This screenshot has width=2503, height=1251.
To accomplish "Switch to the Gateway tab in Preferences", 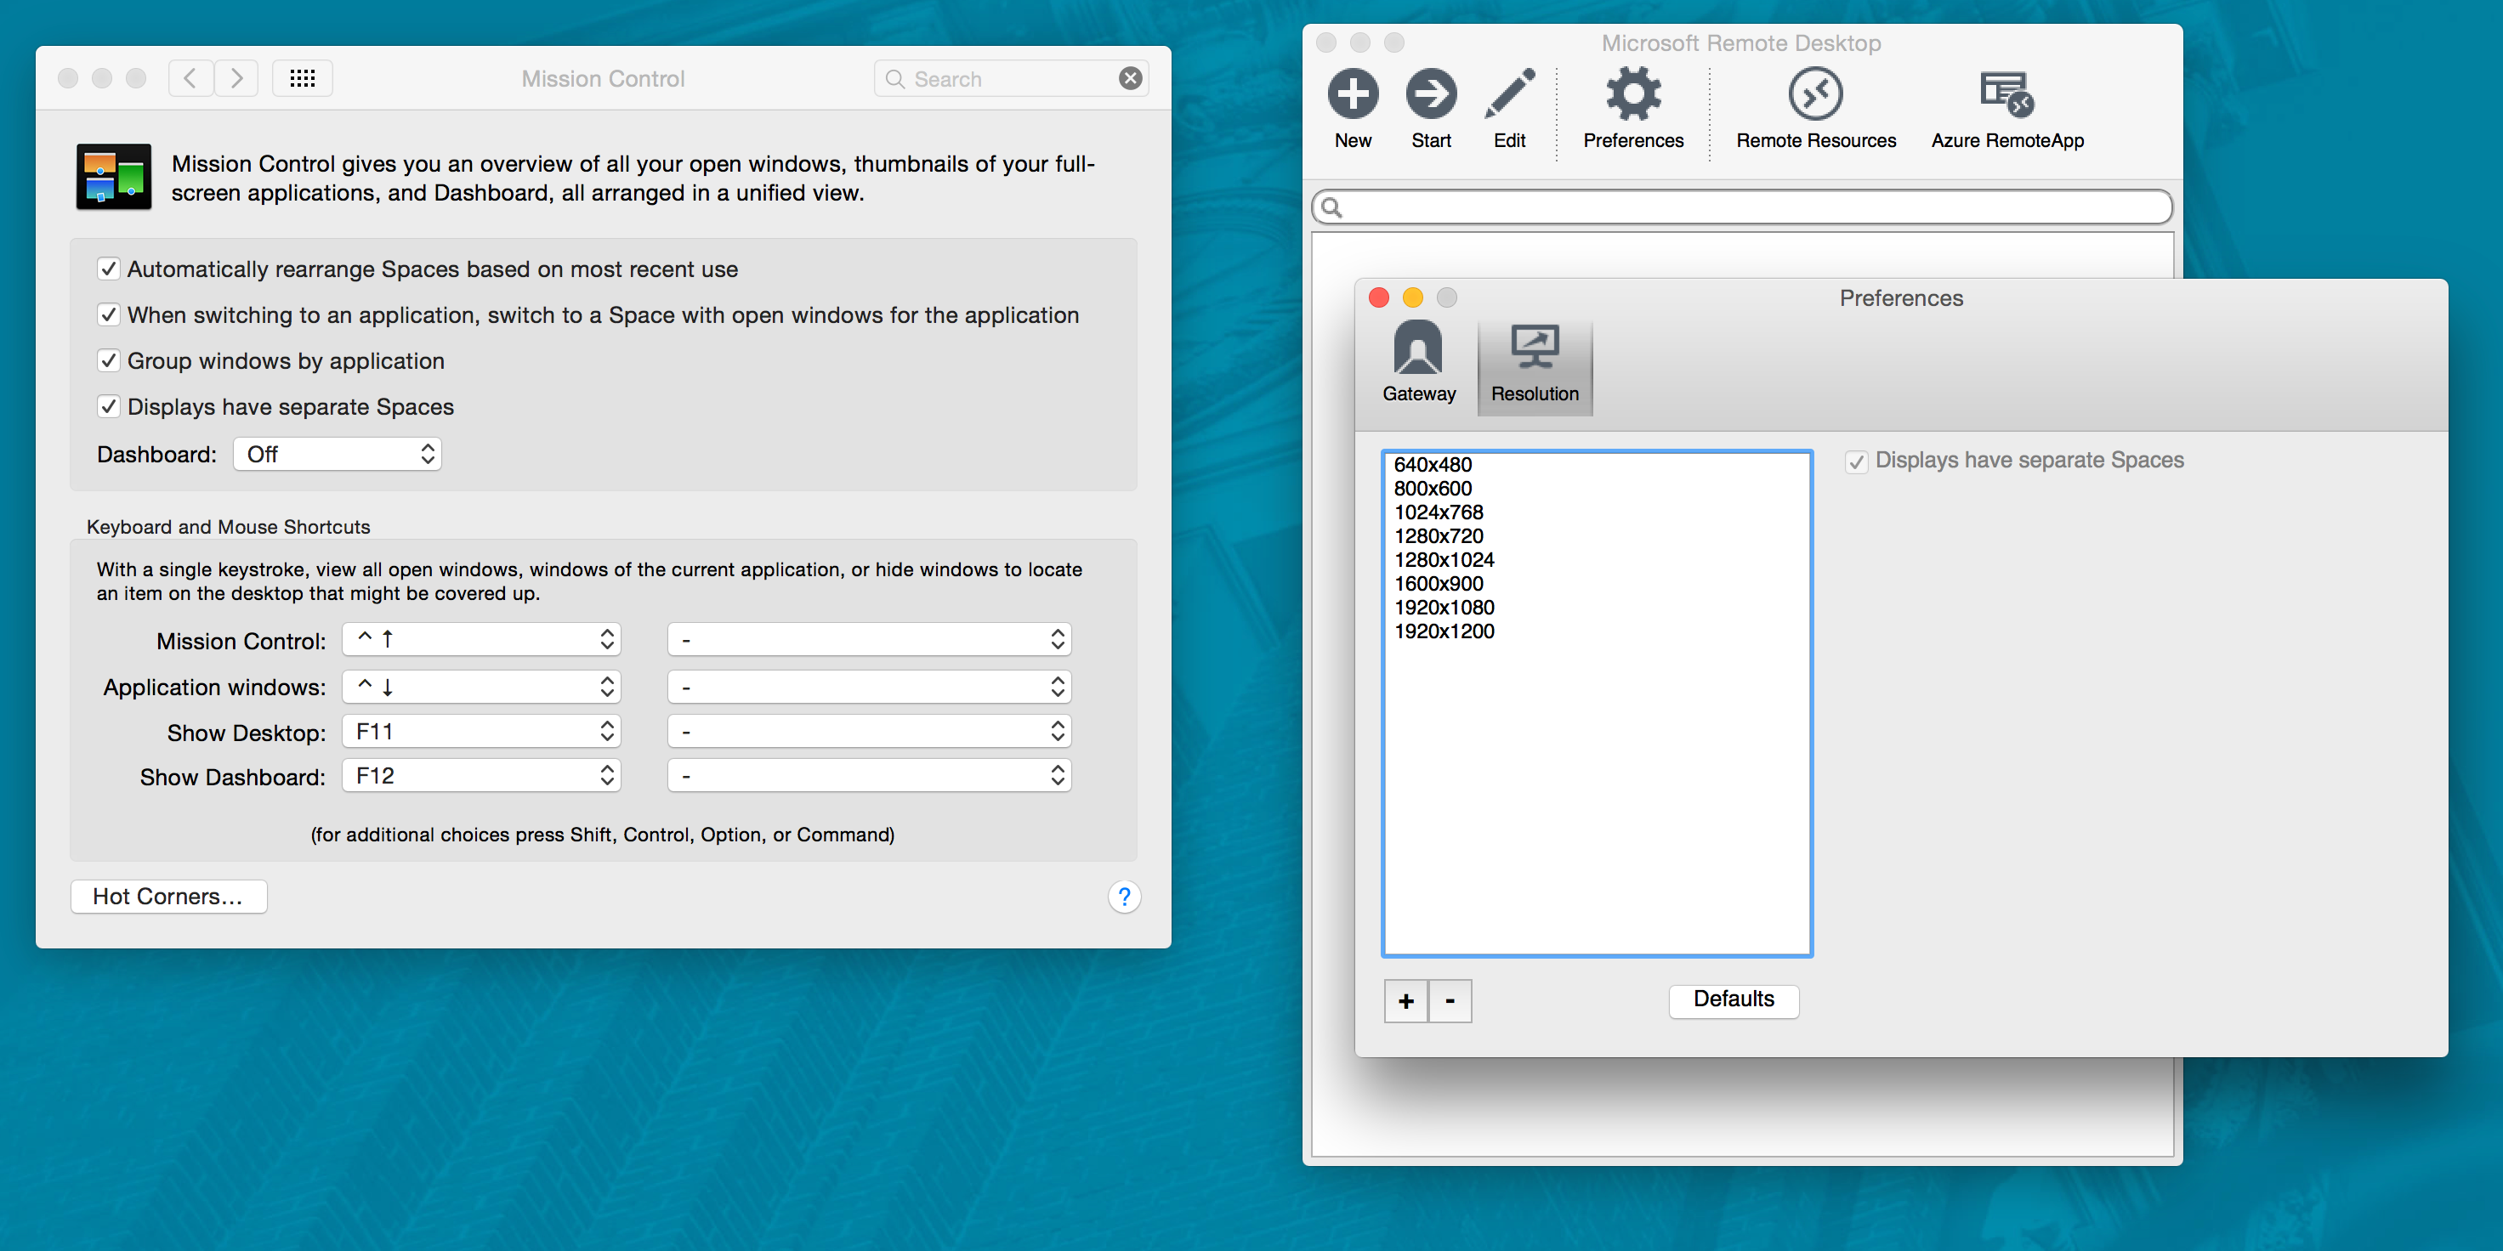I will tap(1419, 363).
